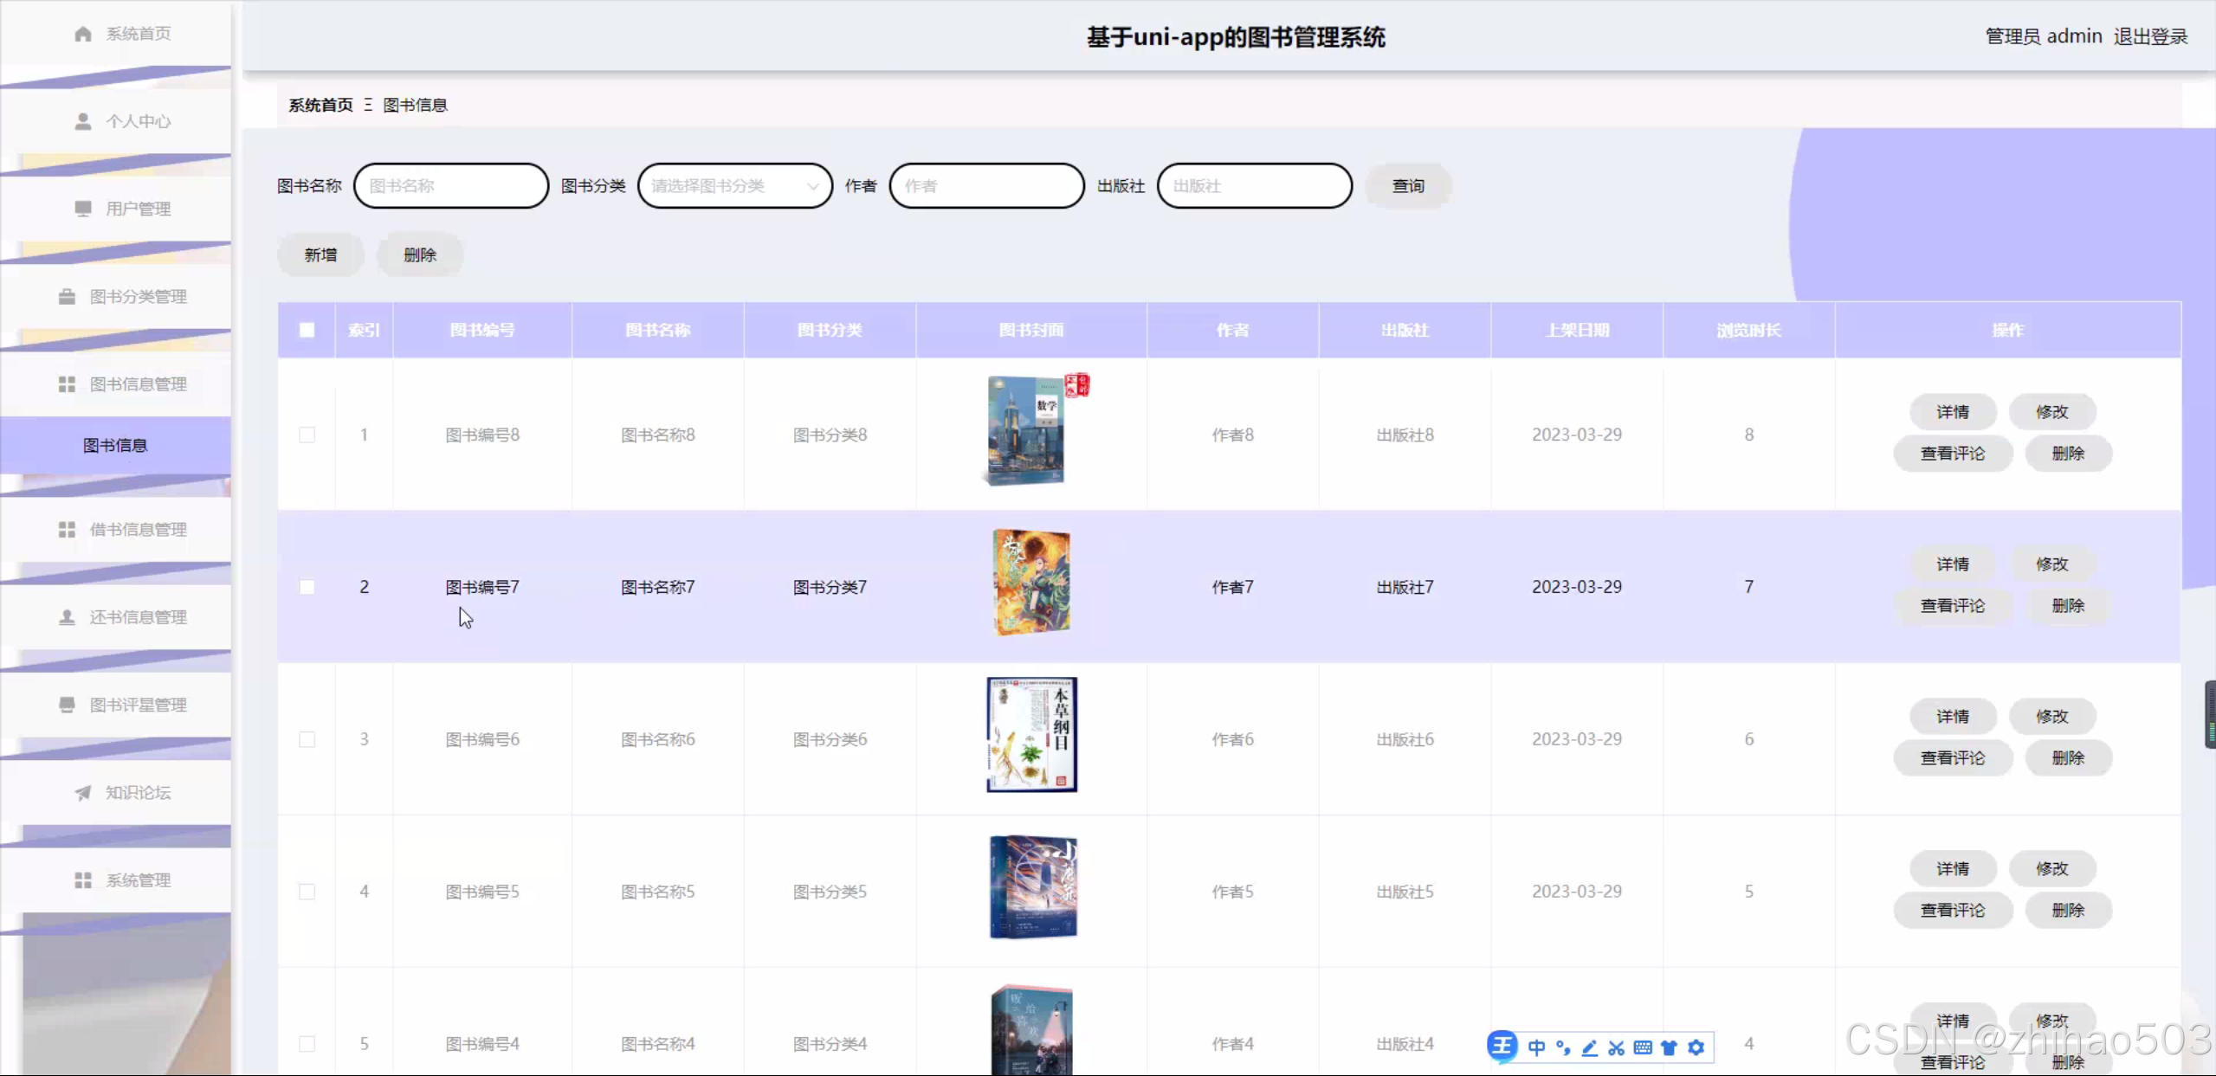Open 系统首页 via the home icon
Screen dimensions: 2216x1076
tap(83, 33)
